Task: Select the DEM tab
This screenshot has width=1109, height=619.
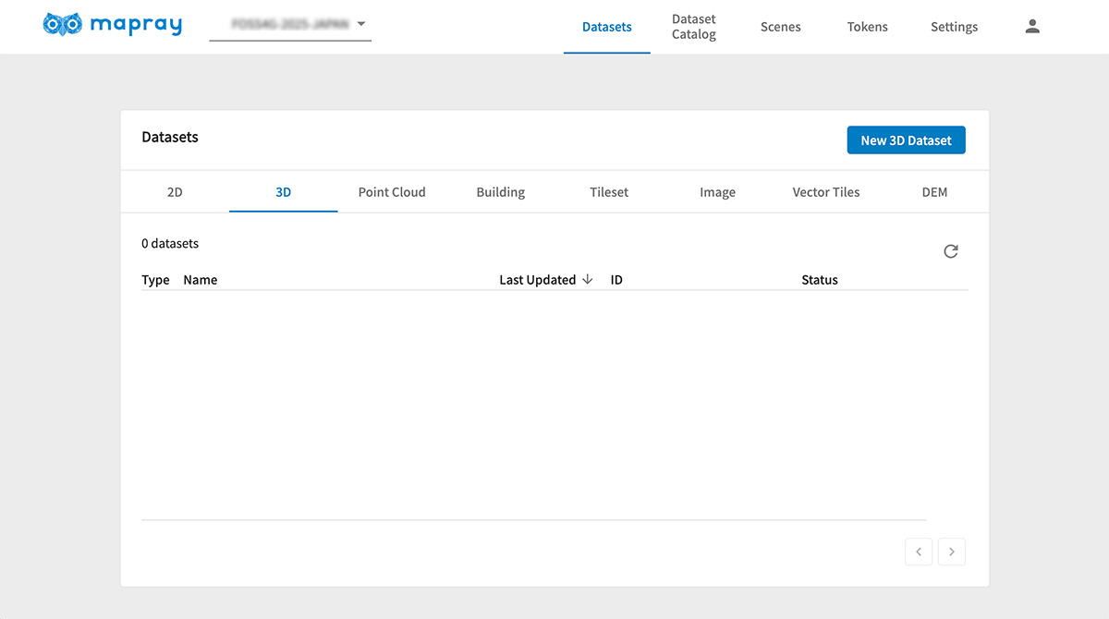Action: coord(934,192)
